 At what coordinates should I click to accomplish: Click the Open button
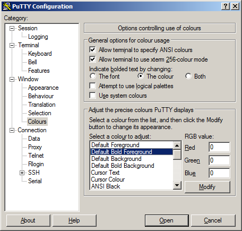click(167, 220)
